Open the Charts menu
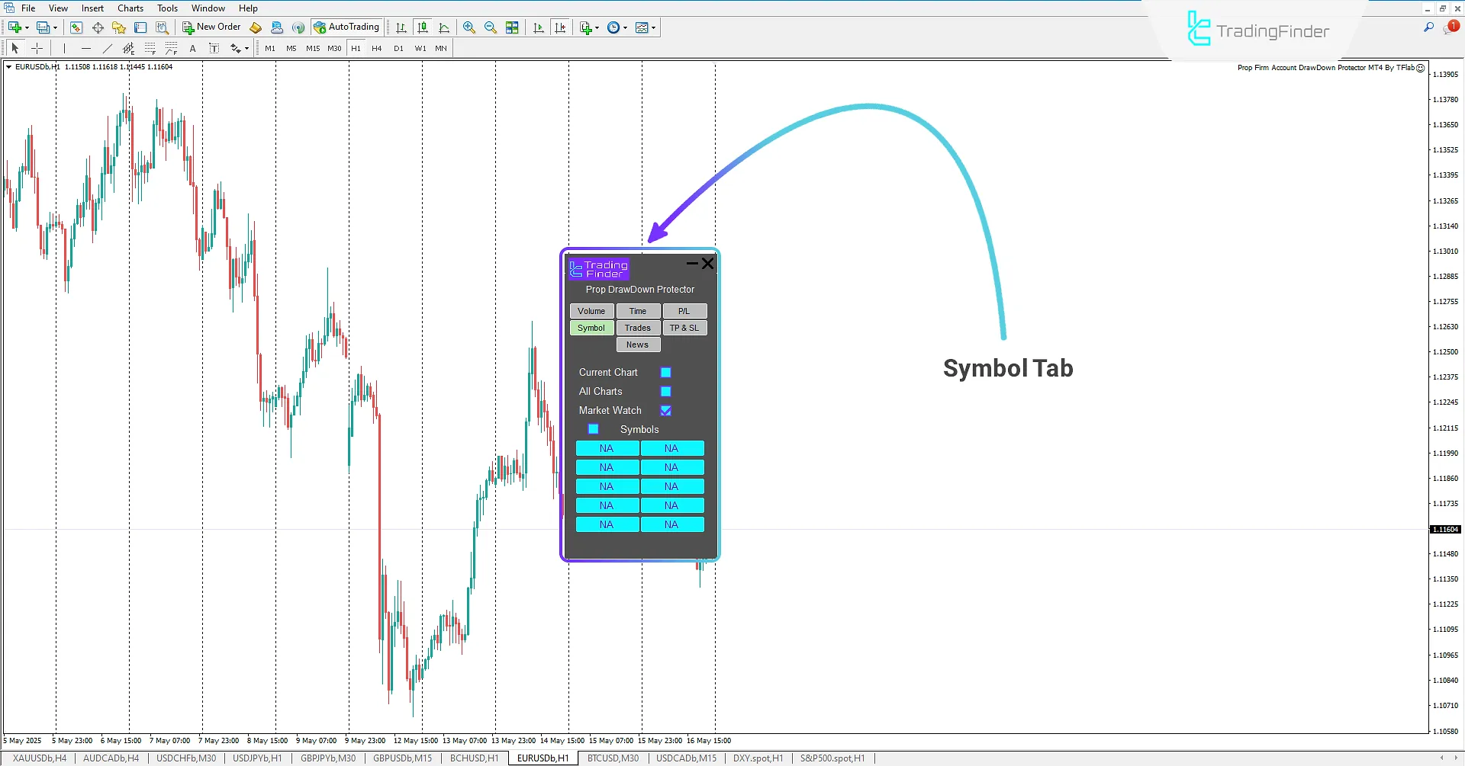Viewport: 1465px width, 766px height. [130, 8]
